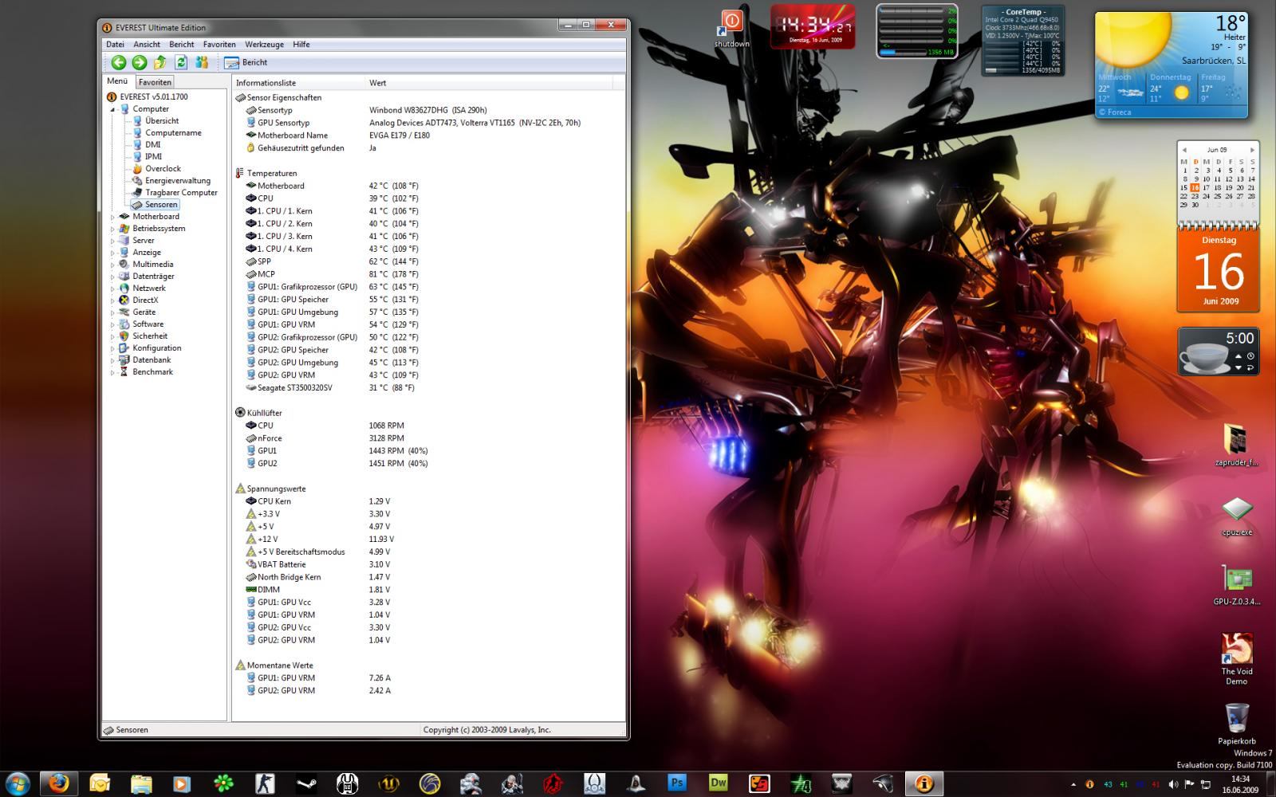Open the Hilfe menu
This screenshot has height=797, width=1276.
tap(301, 45)
